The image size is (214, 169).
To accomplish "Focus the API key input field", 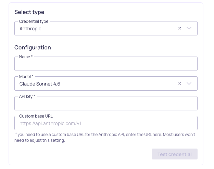I will coord(106,104).
